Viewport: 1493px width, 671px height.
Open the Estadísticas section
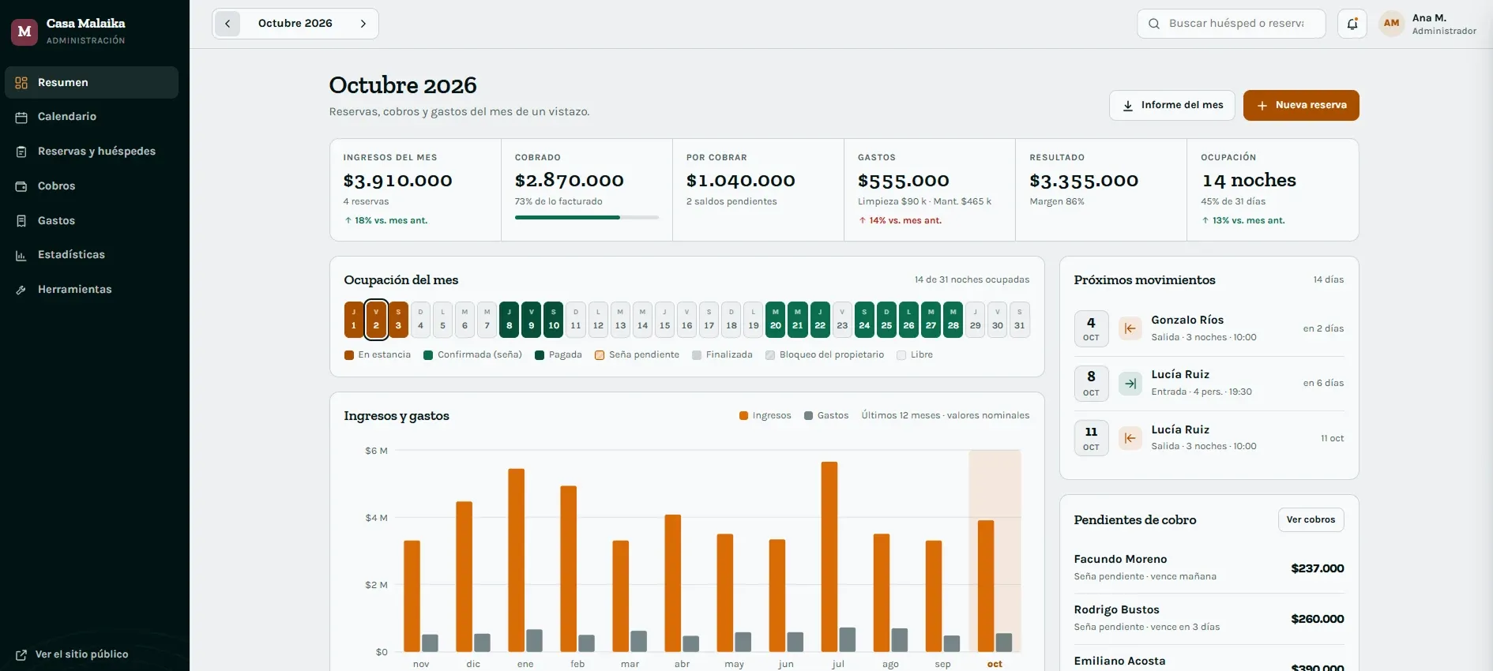(92, 255)
